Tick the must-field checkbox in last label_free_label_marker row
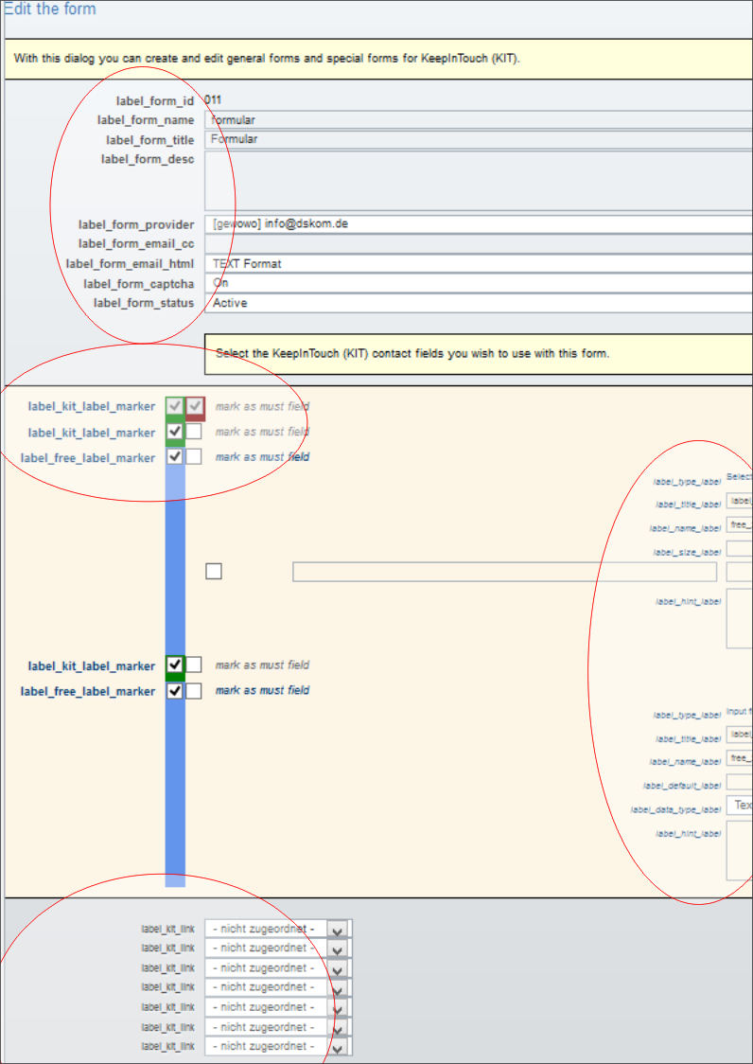 [194, 691]
